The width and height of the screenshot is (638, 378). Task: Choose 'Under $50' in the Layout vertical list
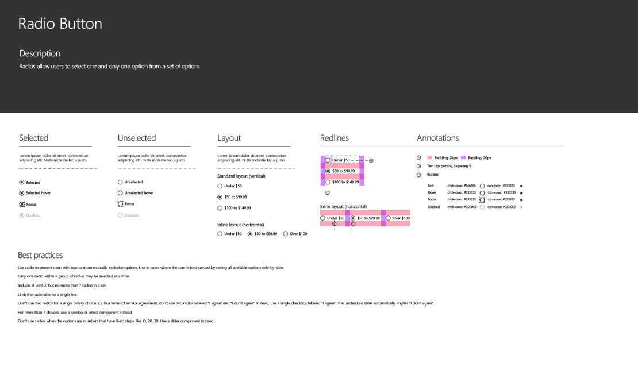pyautogui.click(x=220, y=186)
